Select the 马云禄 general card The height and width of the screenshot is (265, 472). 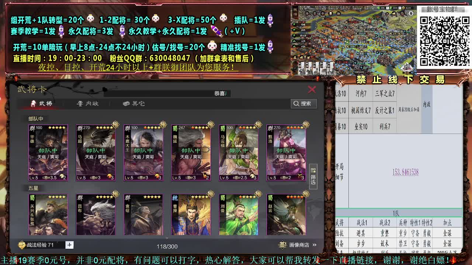(238, 152)
